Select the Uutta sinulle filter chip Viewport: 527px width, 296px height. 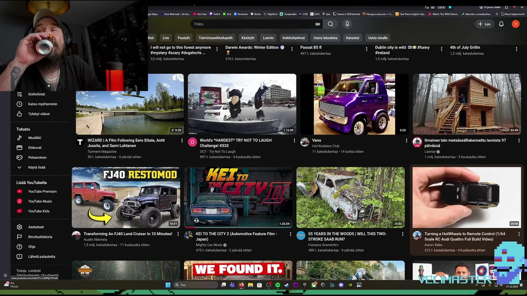[x=378, y=38]
